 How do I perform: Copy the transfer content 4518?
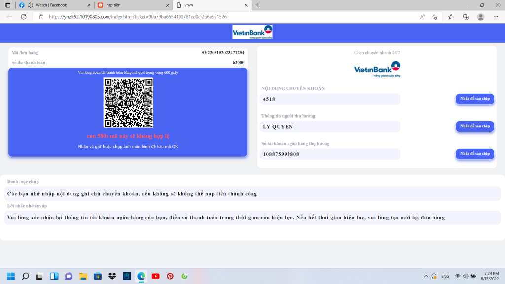[474, 99]
